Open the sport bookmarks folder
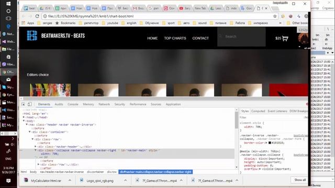The image size is (335, 188). tap(169, 23)
